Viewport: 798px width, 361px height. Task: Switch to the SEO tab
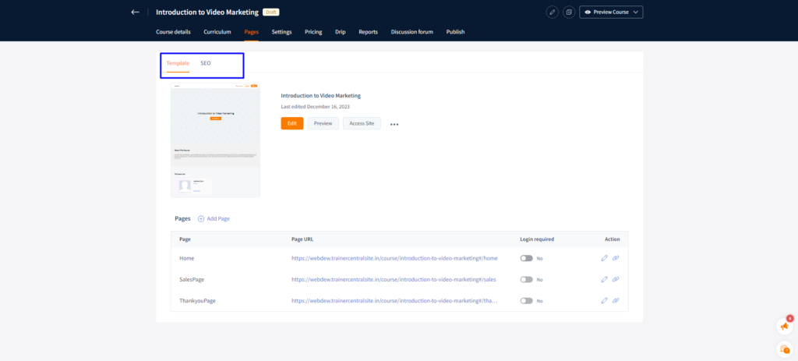(x=206, y=62)
